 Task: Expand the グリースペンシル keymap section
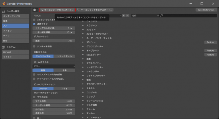[x=83, y=101]
